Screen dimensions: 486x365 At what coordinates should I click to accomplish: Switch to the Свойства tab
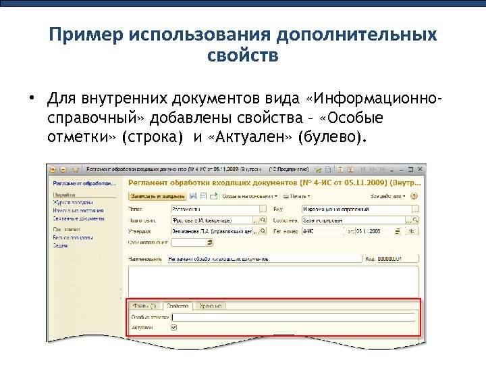(x=178, y=306)
